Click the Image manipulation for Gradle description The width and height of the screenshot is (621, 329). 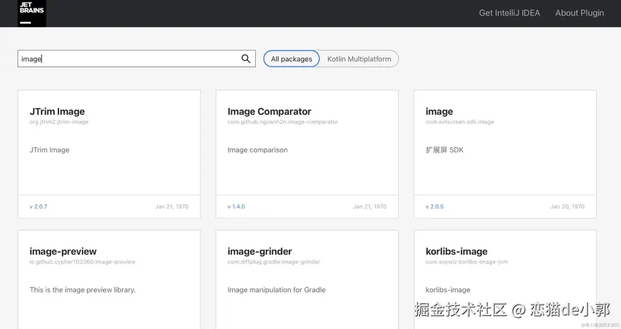click(276, 290)
